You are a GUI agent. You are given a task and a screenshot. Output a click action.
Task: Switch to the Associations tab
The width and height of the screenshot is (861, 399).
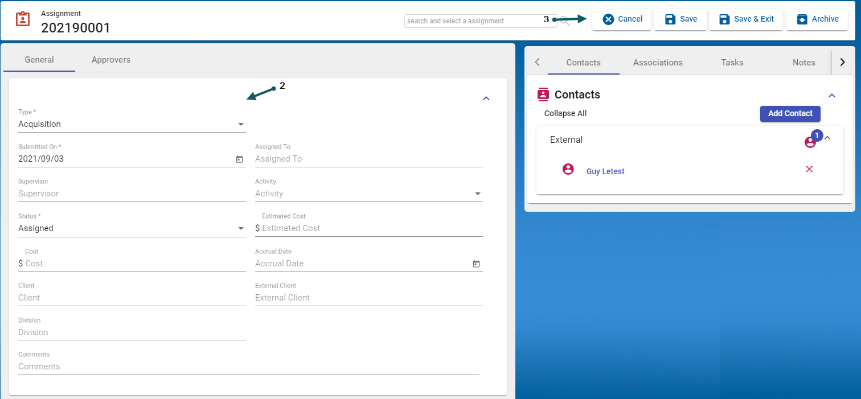tap(657, 63)
